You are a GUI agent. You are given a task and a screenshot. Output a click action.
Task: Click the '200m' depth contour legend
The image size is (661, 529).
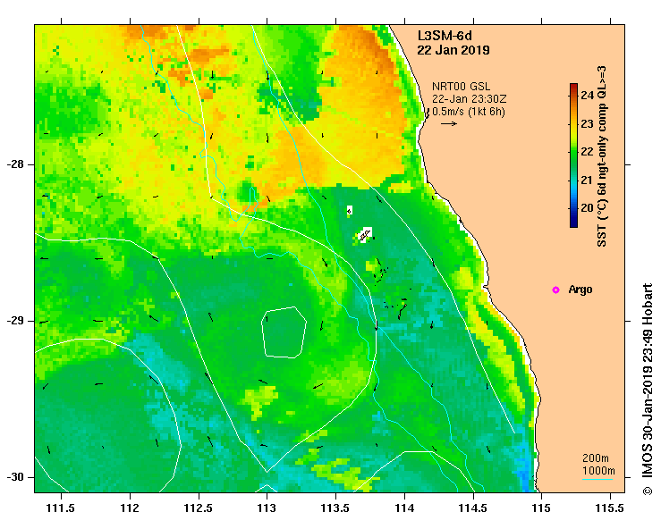click(595, 458)
